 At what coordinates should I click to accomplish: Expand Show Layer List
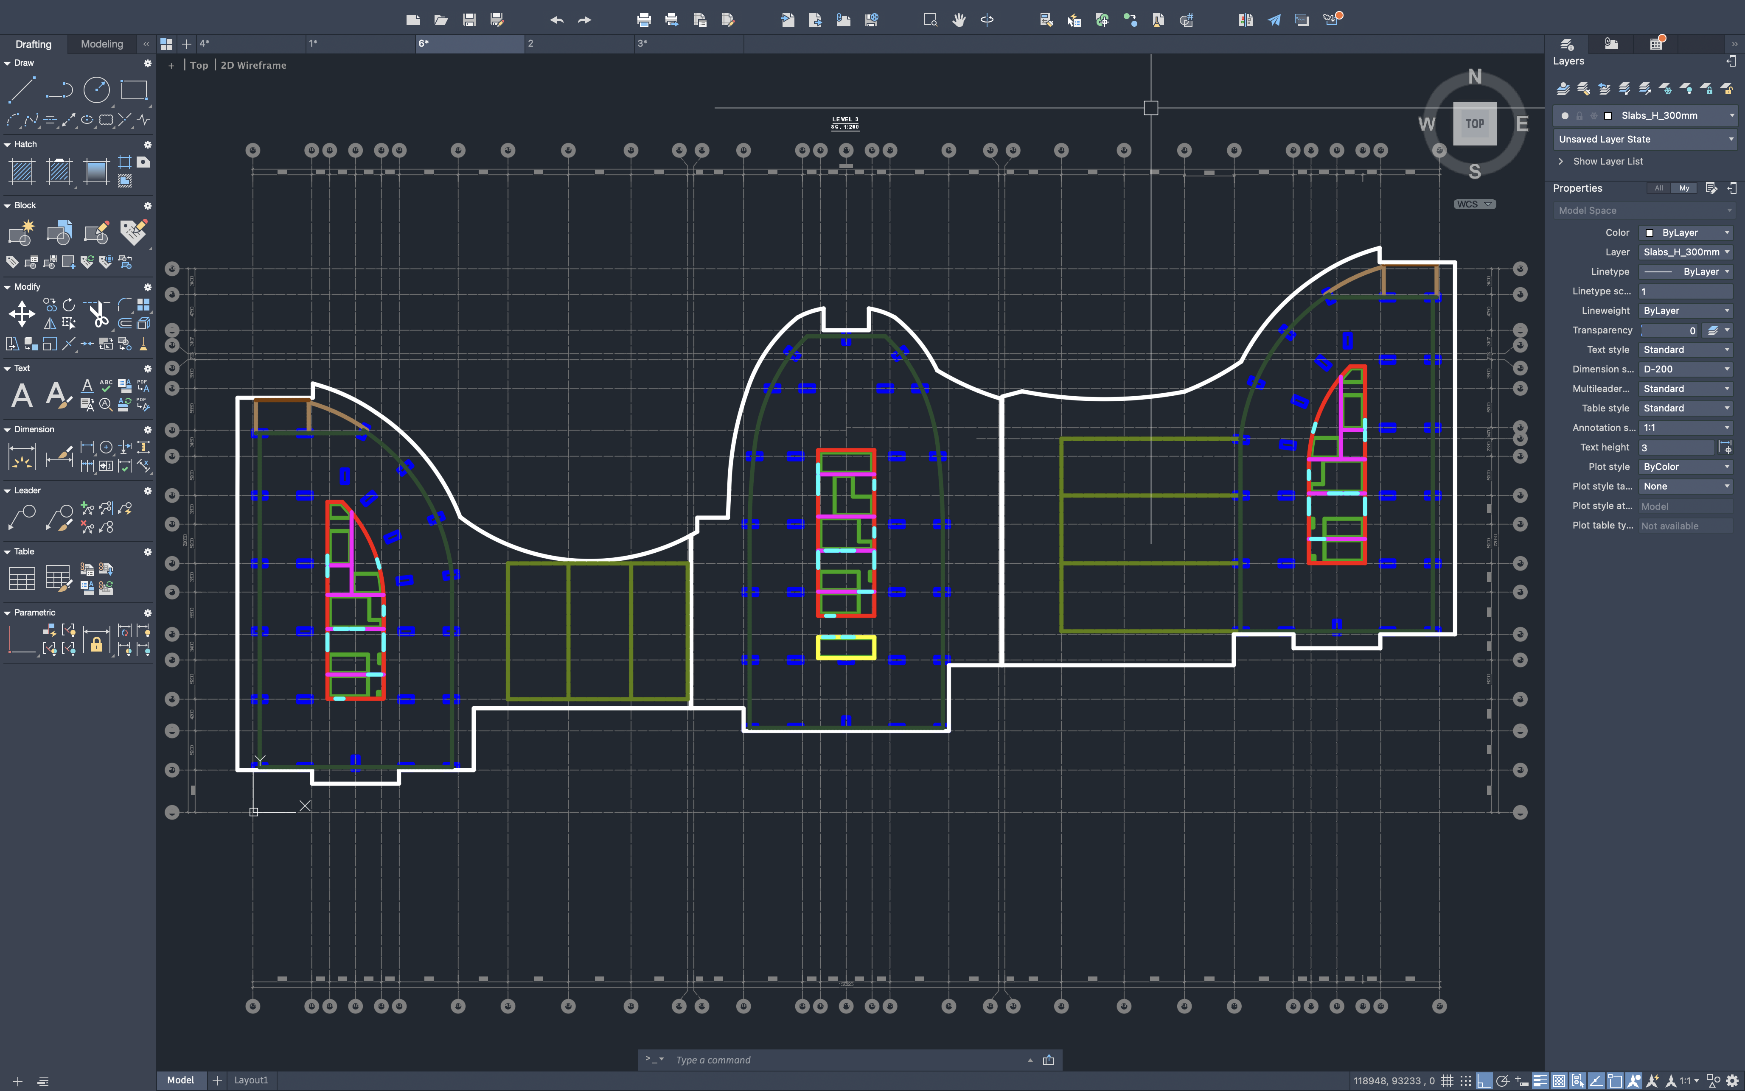coord(1607,162)
